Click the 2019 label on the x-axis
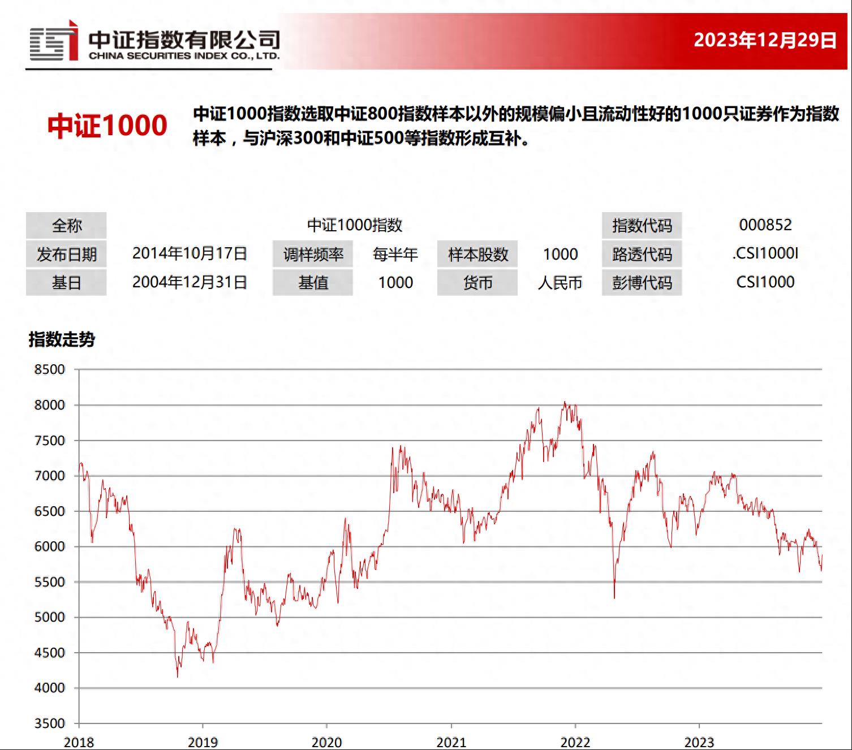This screenshot has height=750, width=852. (x=203, y=742)
